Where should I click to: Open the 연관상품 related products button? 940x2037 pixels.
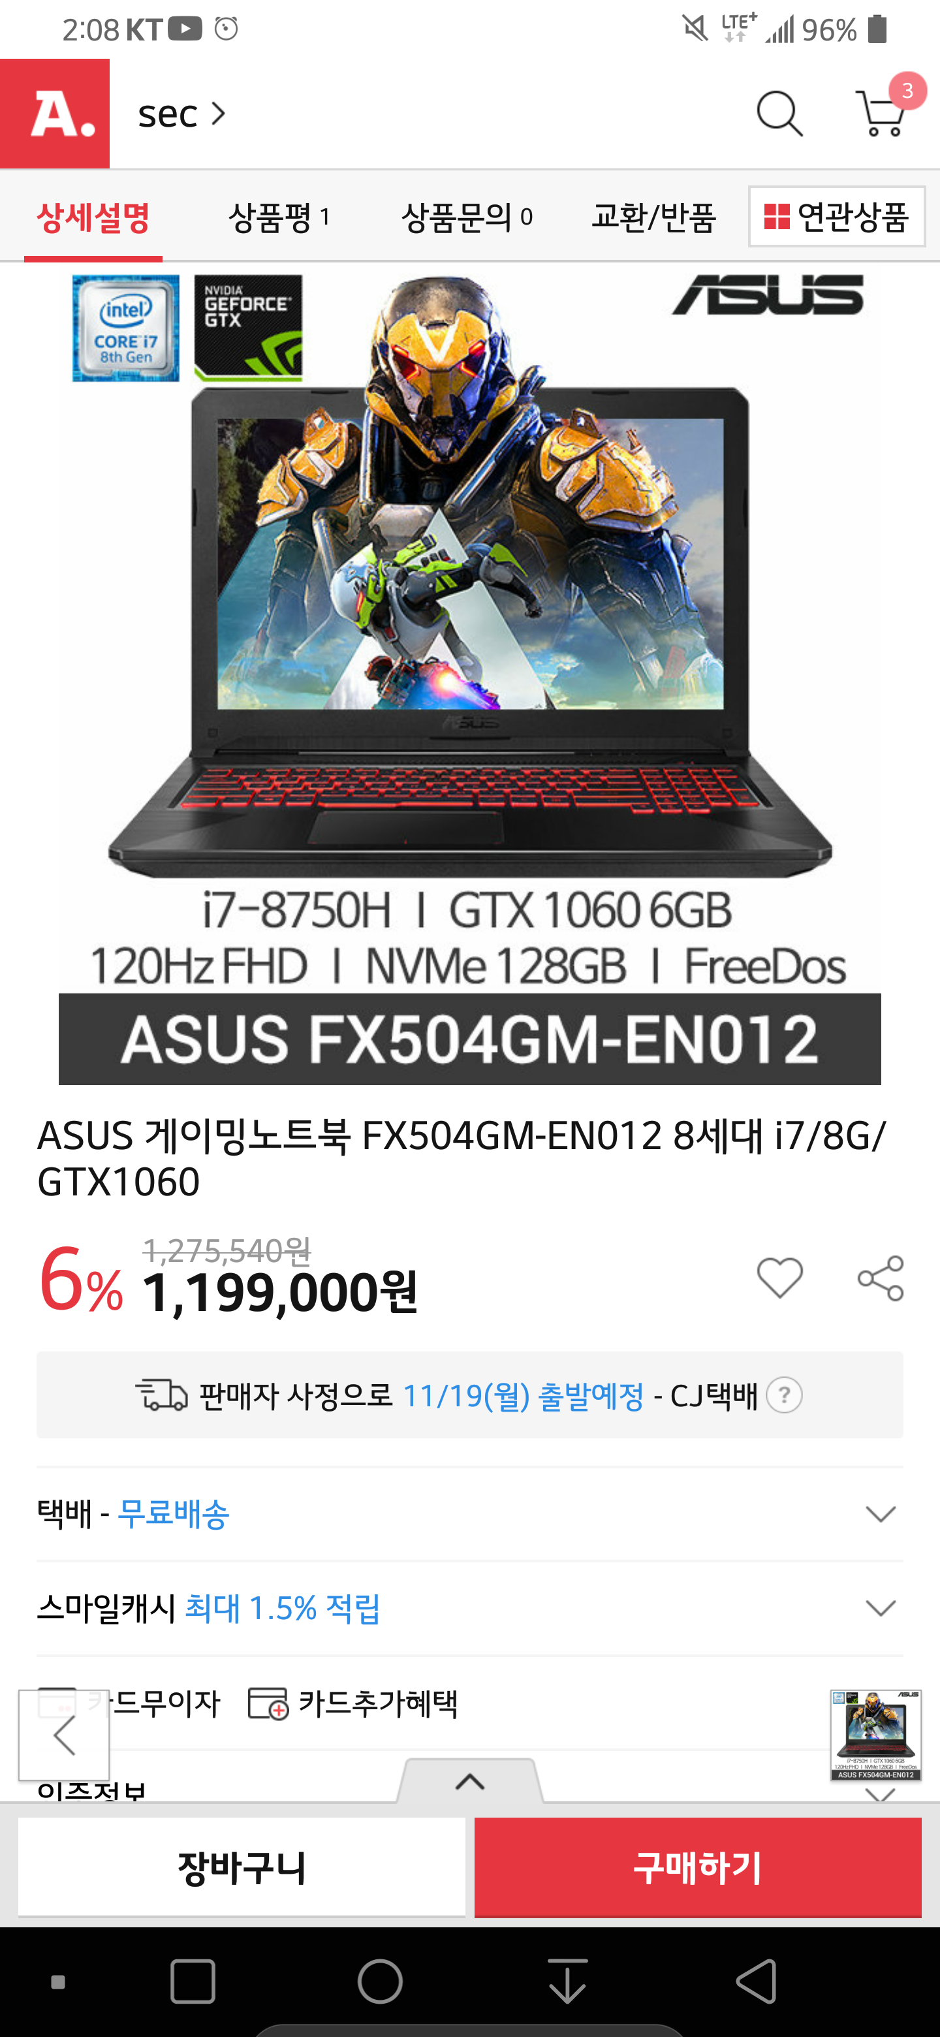click(x=836, y=217)
